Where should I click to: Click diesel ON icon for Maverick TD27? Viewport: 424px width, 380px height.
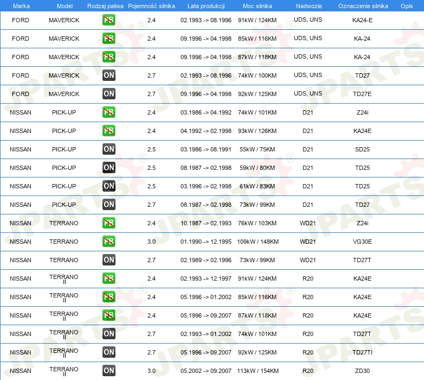108,75
